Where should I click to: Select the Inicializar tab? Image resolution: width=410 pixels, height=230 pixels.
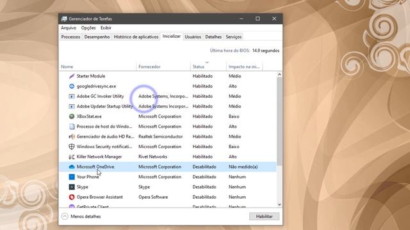172,36
